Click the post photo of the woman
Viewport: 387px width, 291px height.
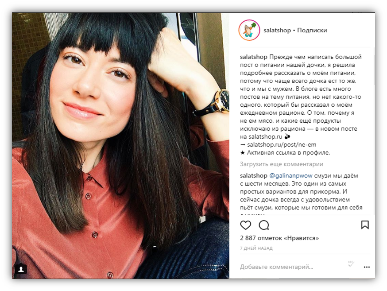coord(121,146)
